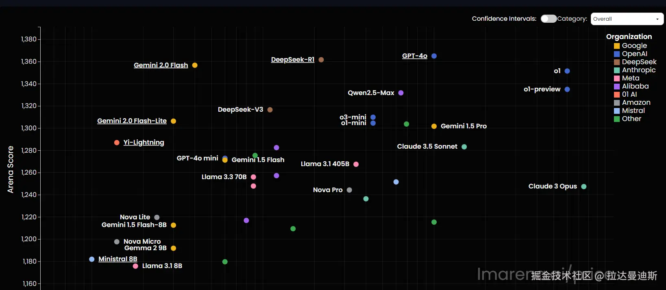
Task: Click the 1,380 axis tick label
Action: click(29, 39)
